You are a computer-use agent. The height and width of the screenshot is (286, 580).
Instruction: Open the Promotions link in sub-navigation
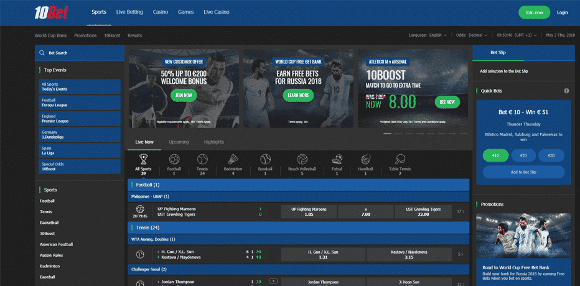[85, 36]
